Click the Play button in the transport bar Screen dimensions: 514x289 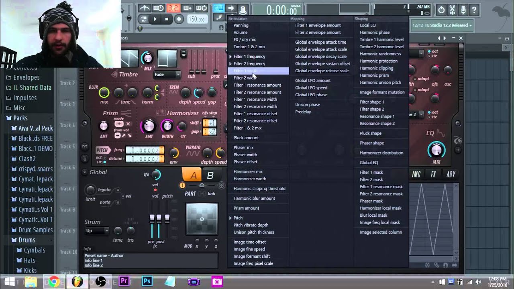tap(155, 19)
